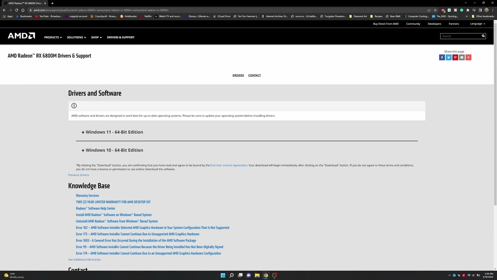The width and height of the screenshot is (497, 280).
Task: Open Other bookmarks folder
Action: (483, 16)
